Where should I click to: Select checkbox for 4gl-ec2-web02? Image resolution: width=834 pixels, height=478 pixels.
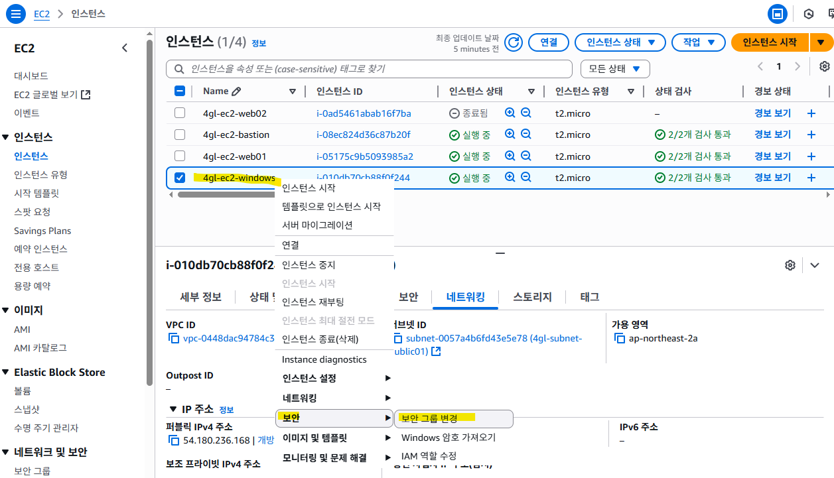[180, 113]
